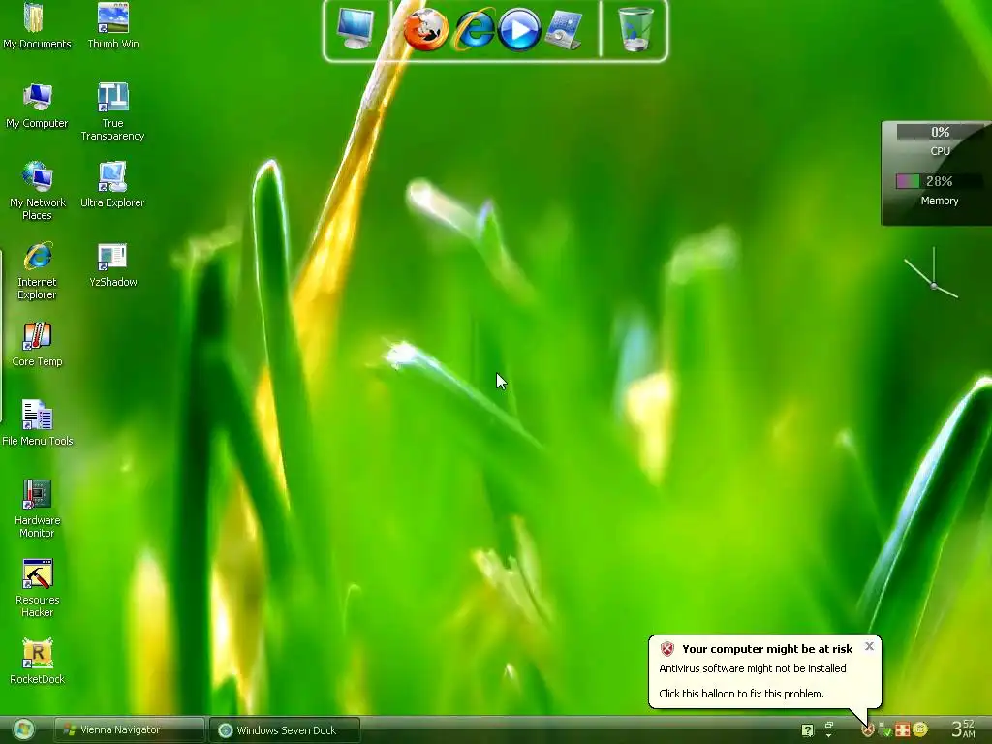
Task: Close the security warning balloon
Action: click(x=869, y=646)
